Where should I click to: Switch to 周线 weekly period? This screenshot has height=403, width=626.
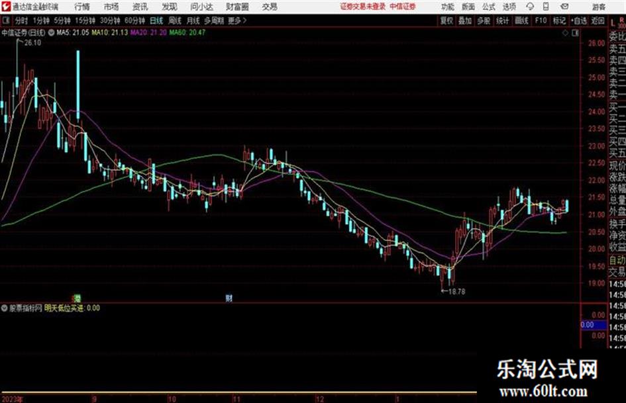click(175, 21)
